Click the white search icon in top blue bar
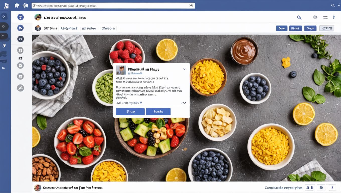 point(333,5)
